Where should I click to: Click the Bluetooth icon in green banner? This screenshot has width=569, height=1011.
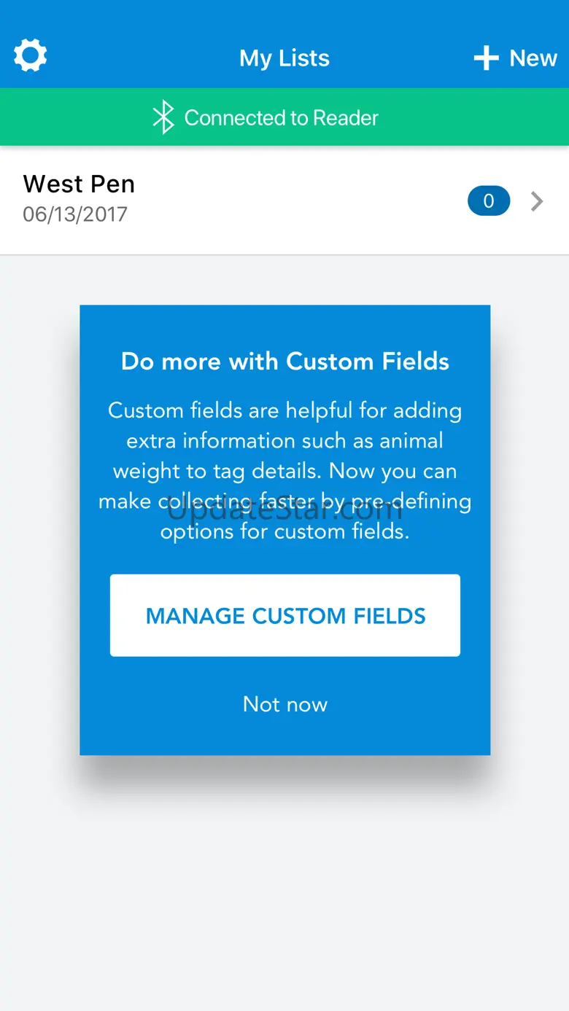point(163,117)
